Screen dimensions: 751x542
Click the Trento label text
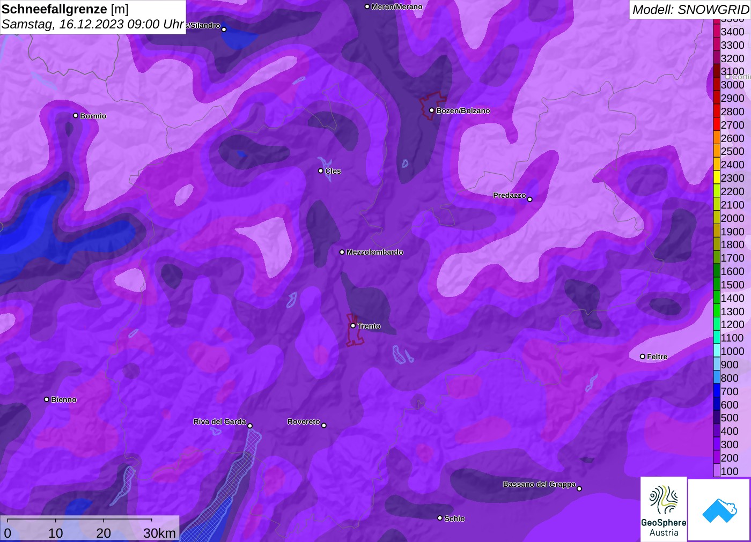coord(369,326)
